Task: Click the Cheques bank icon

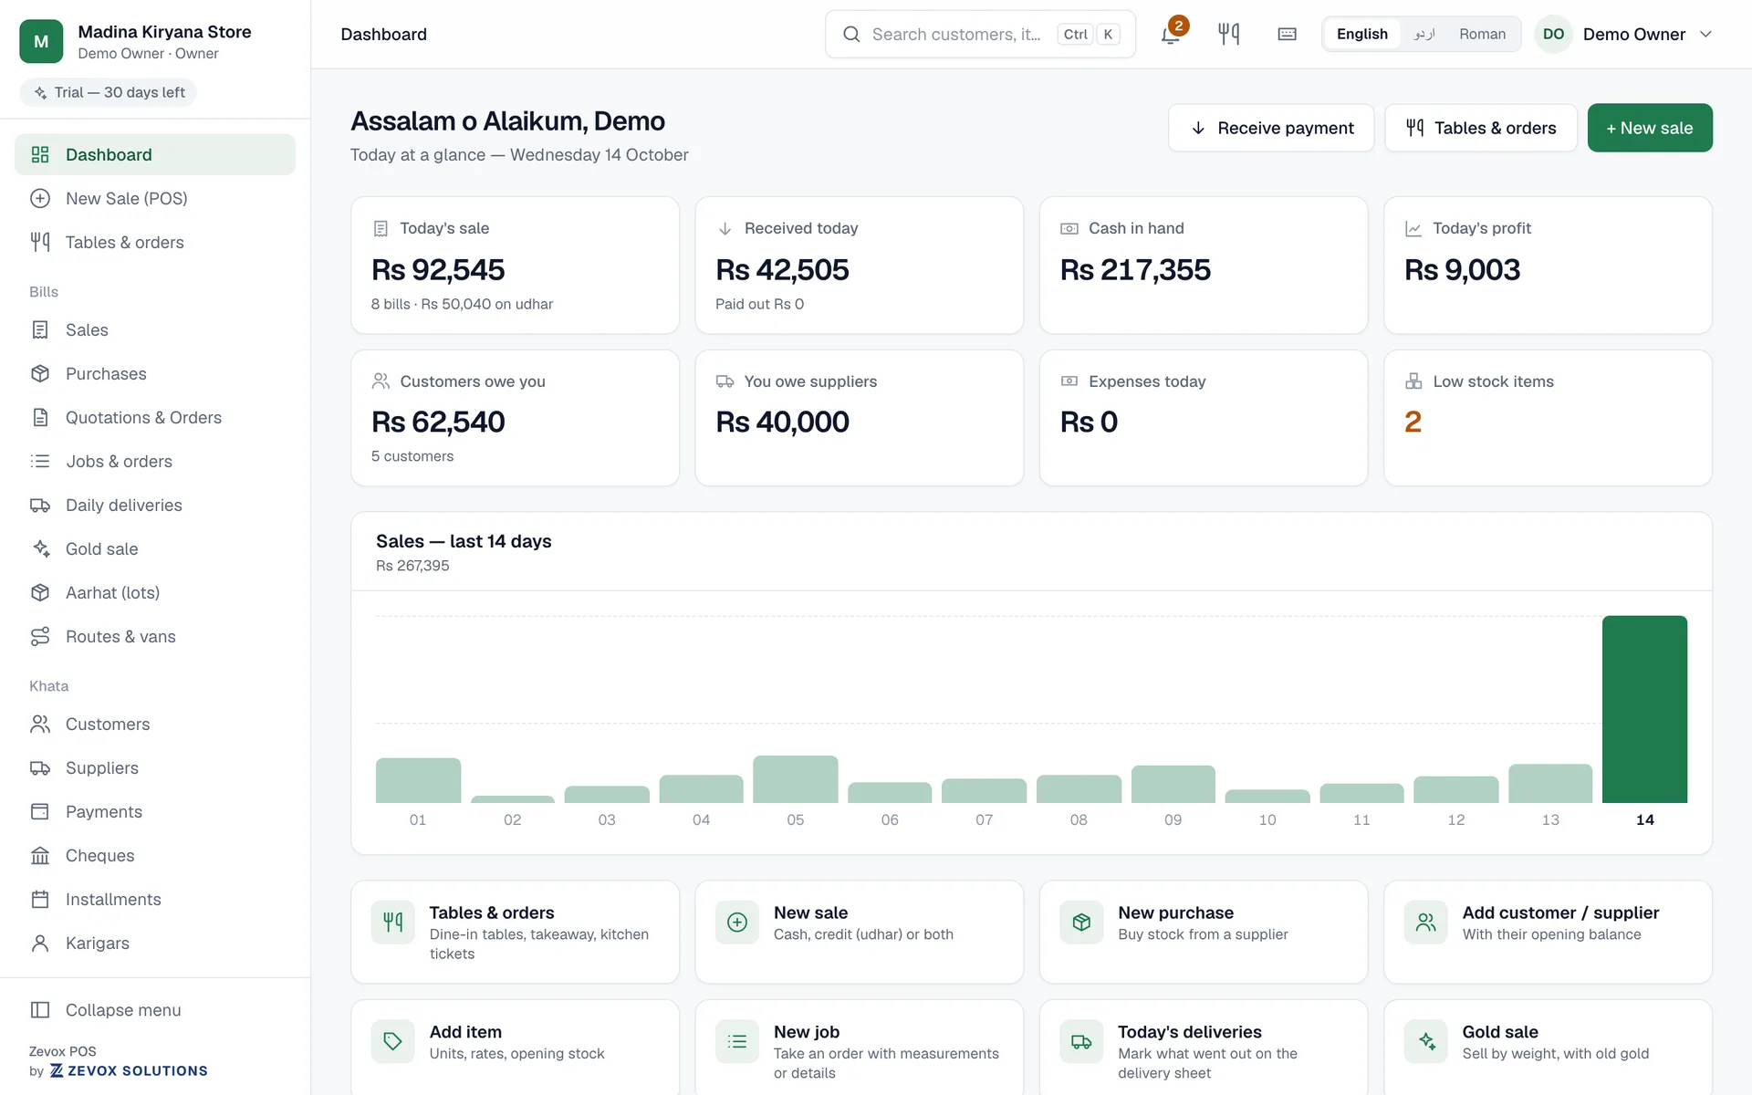Action: [x=40, y=855]
